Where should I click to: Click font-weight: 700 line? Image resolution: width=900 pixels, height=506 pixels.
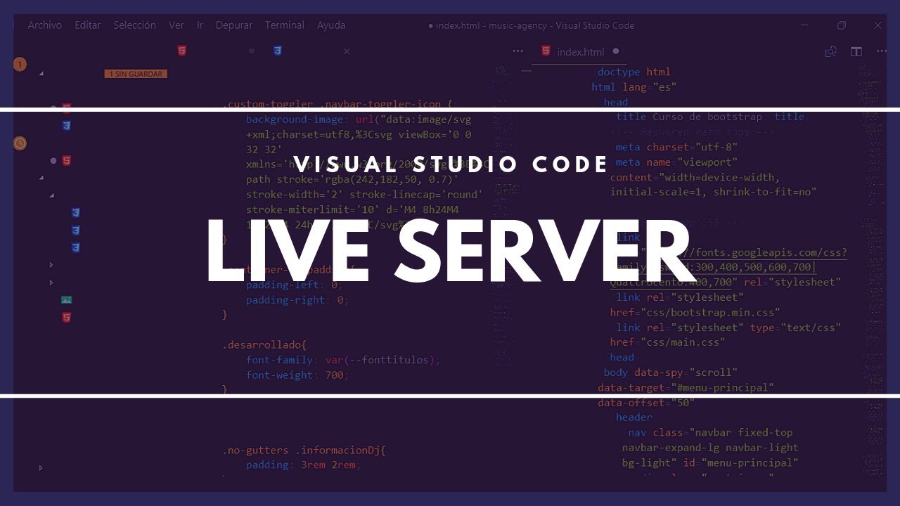pyautogui.click(x=297, y=375)
